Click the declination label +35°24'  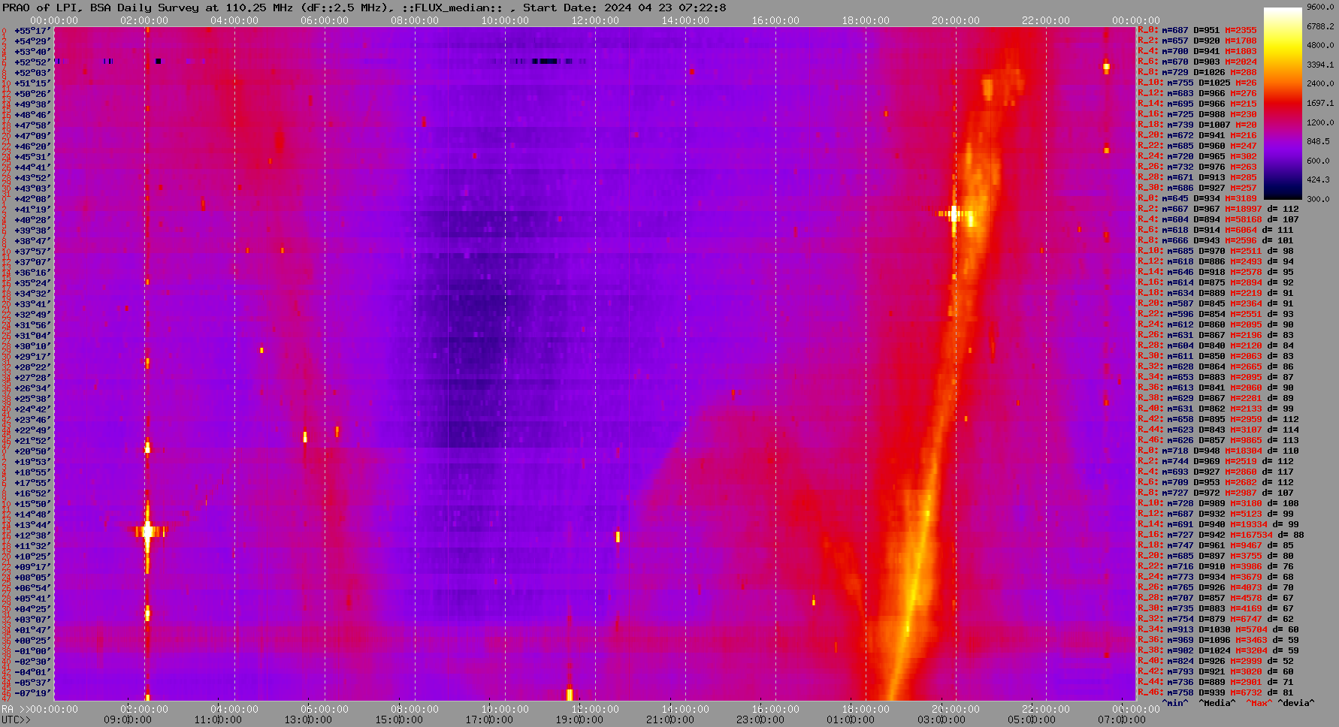tap(32, 283)
